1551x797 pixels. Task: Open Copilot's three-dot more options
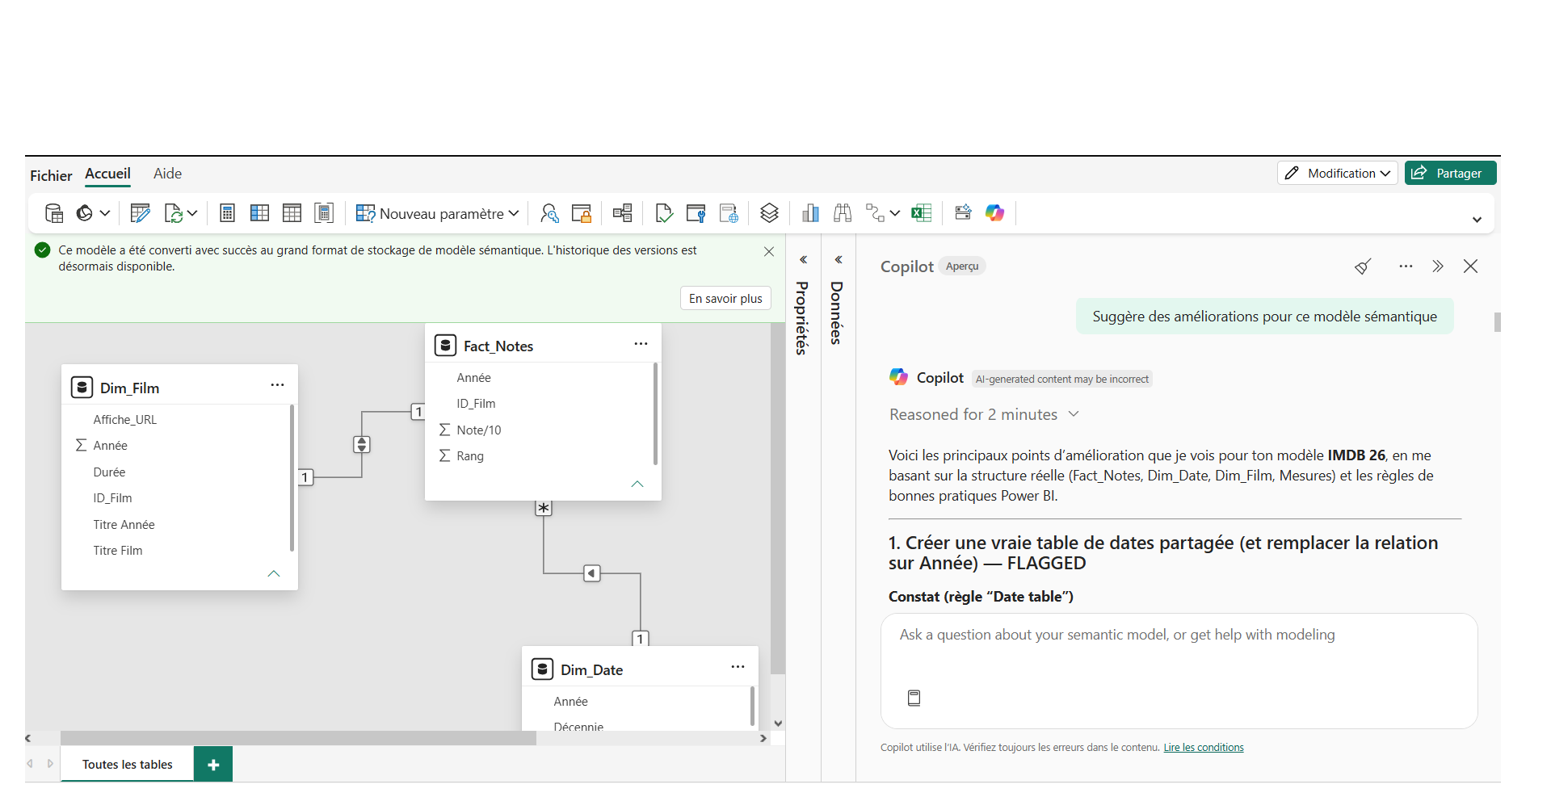[x=1406, y=266]
